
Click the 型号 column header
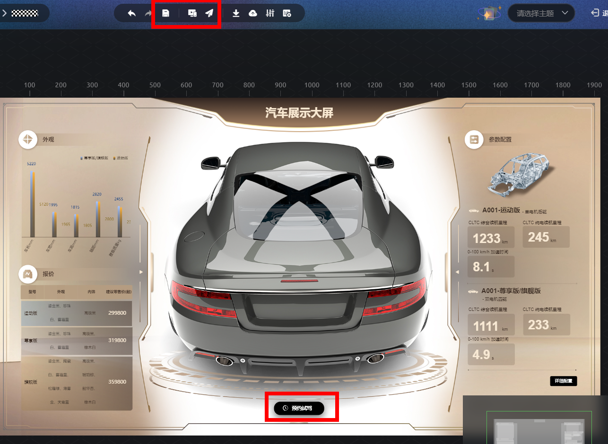pos(32,292)
